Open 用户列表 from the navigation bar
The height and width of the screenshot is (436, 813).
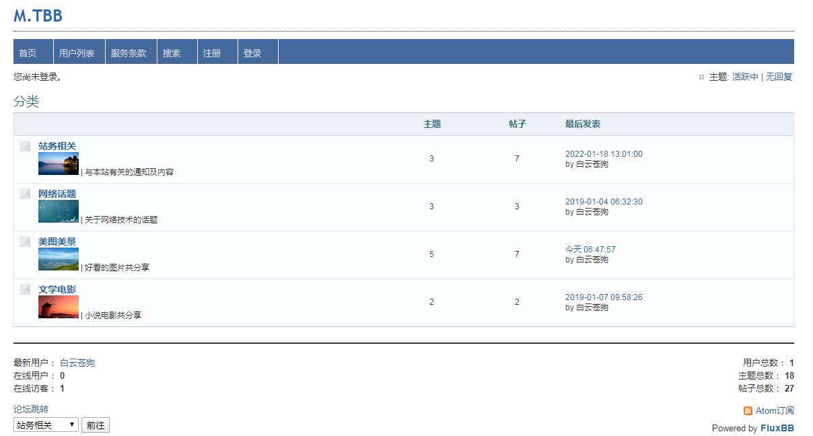pyautogui.click(x=77, y=53)
